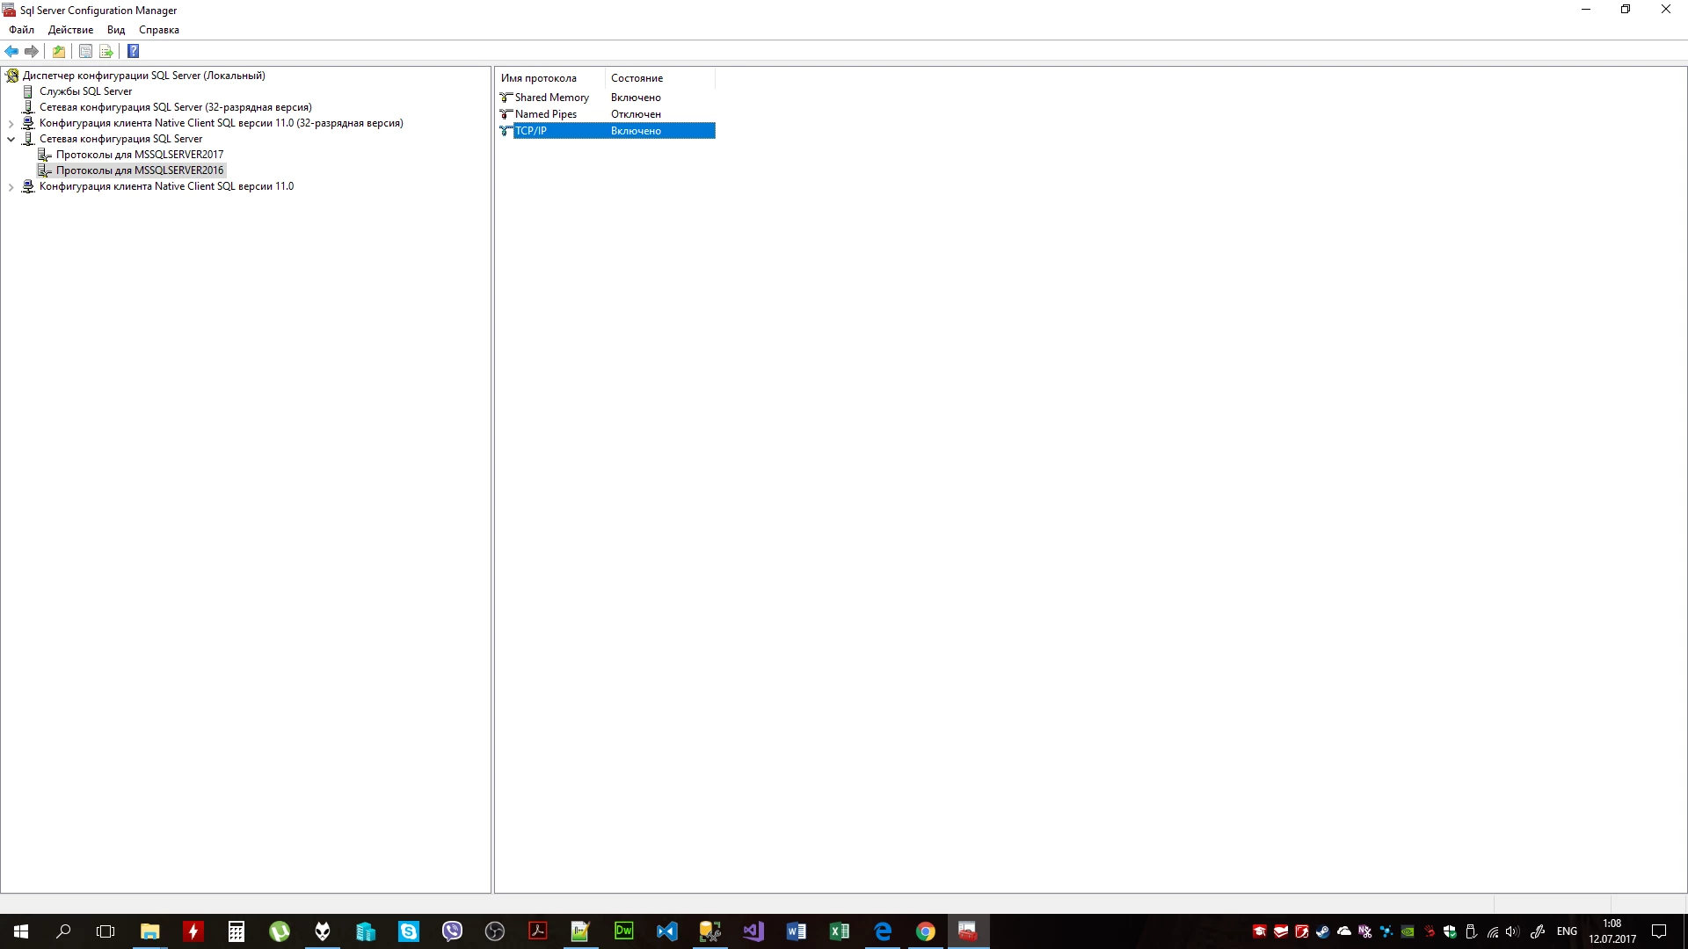Sort by Имя протокола column header

pos(538,78)
